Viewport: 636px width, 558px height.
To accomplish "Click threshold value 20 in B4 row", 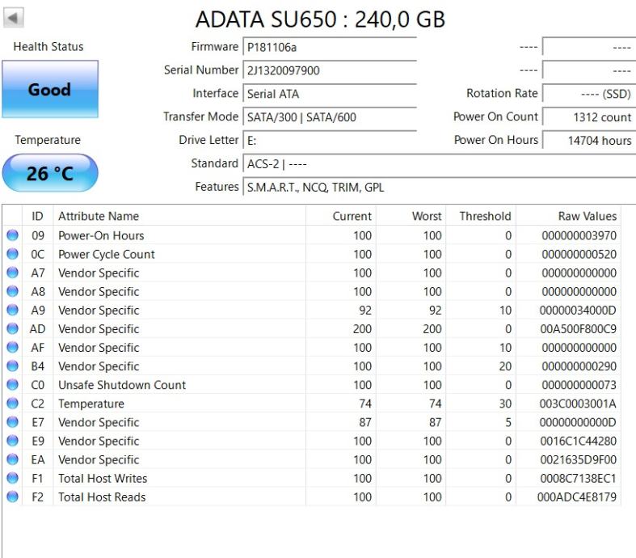I will [x=505, y=366].
